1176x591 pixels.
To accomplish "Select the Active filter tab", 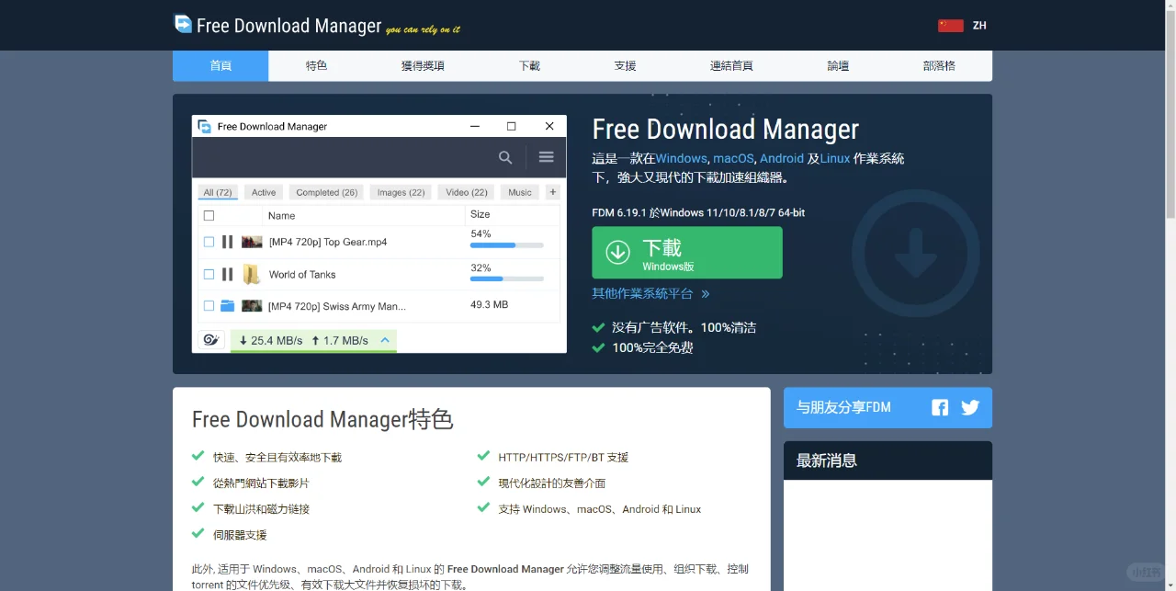I will coord(264,192).
